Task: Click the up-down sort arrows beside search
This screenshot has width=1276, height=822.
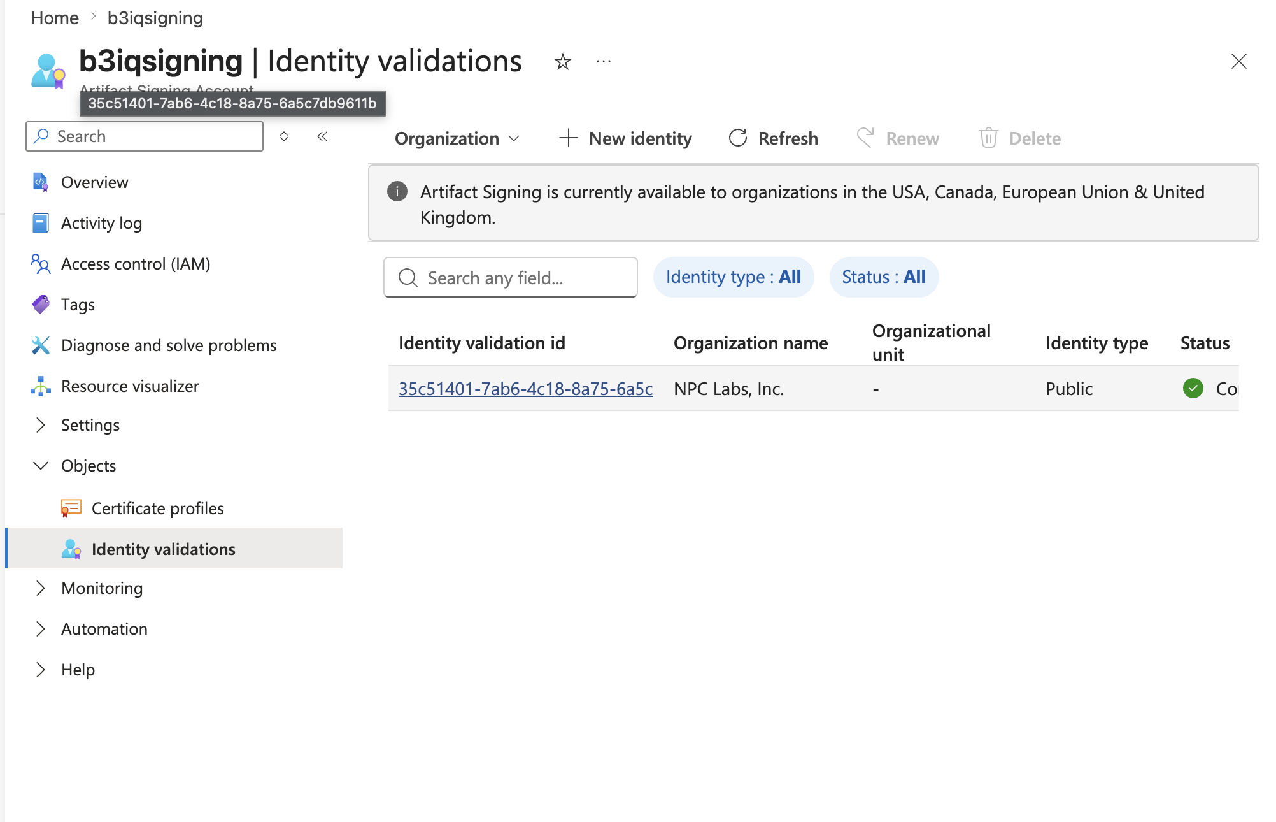Action: point(284,136)
